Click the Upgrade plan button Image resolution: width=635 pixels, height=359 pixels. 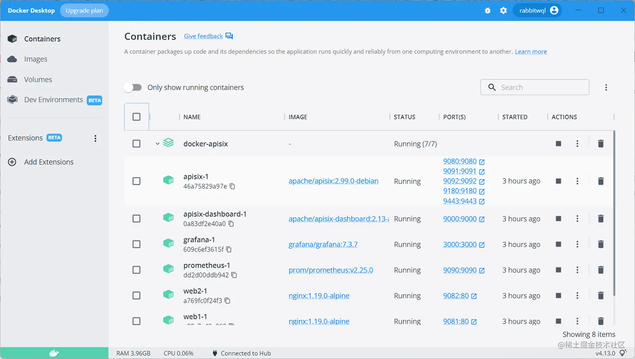coord(84,10)
